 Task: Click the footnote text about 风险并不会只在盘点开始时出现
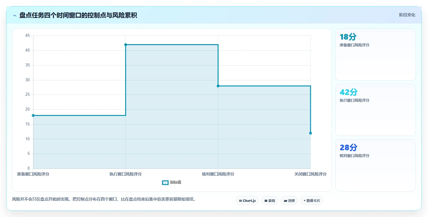(104, 199)
